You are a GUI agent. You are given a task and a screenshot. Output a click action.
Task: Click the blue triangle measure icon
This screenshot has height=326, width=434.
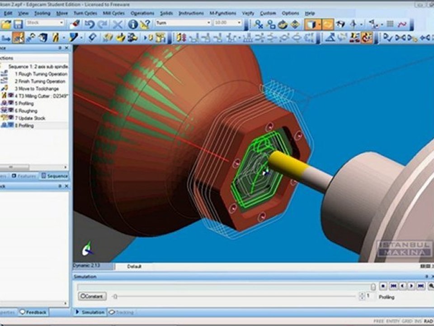pos(330,38)
